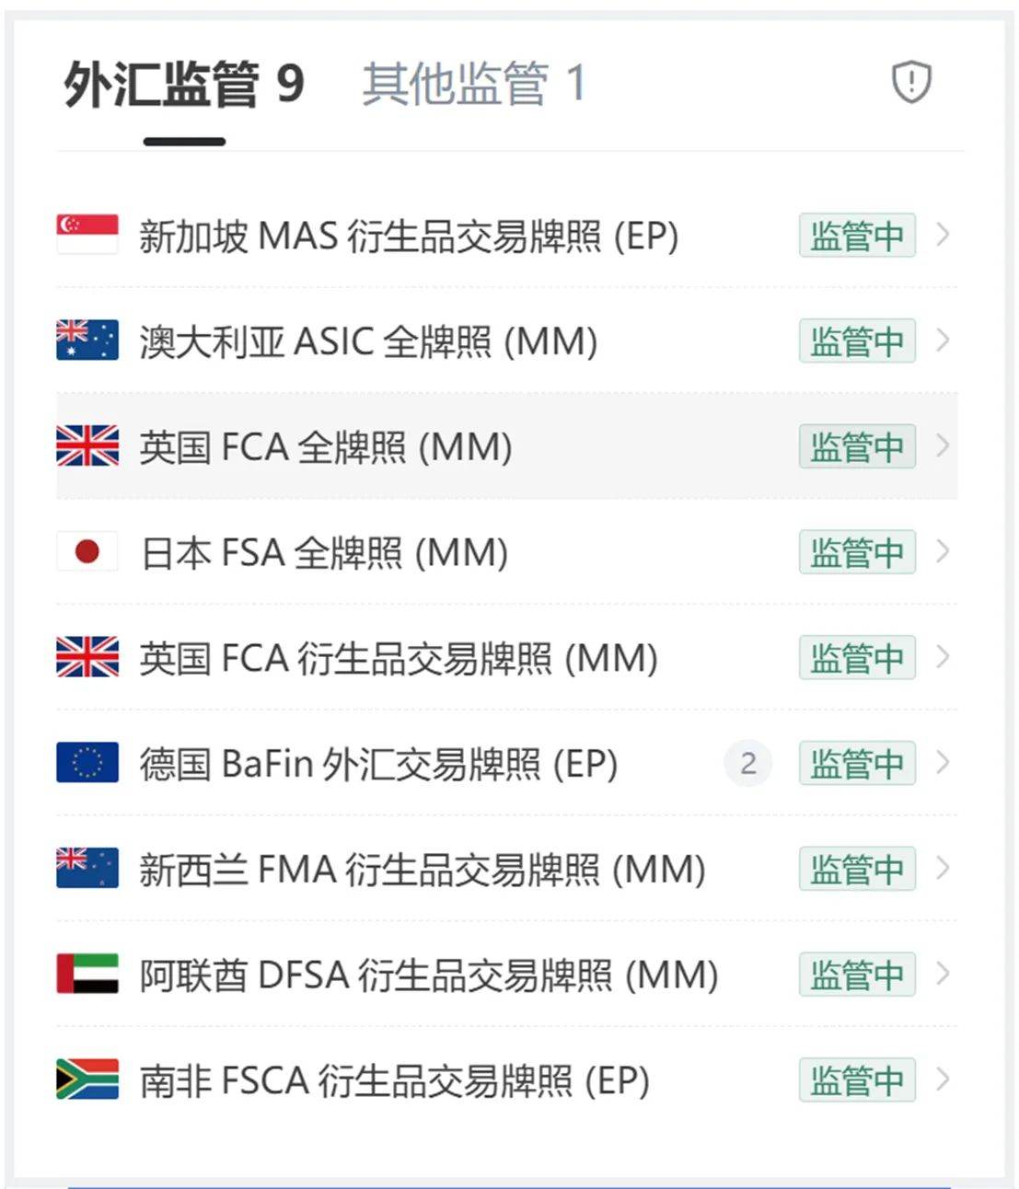Click the European Union flag icon
The width and height of the screenshot is (1019, 1189).
(x=87, y=763)
